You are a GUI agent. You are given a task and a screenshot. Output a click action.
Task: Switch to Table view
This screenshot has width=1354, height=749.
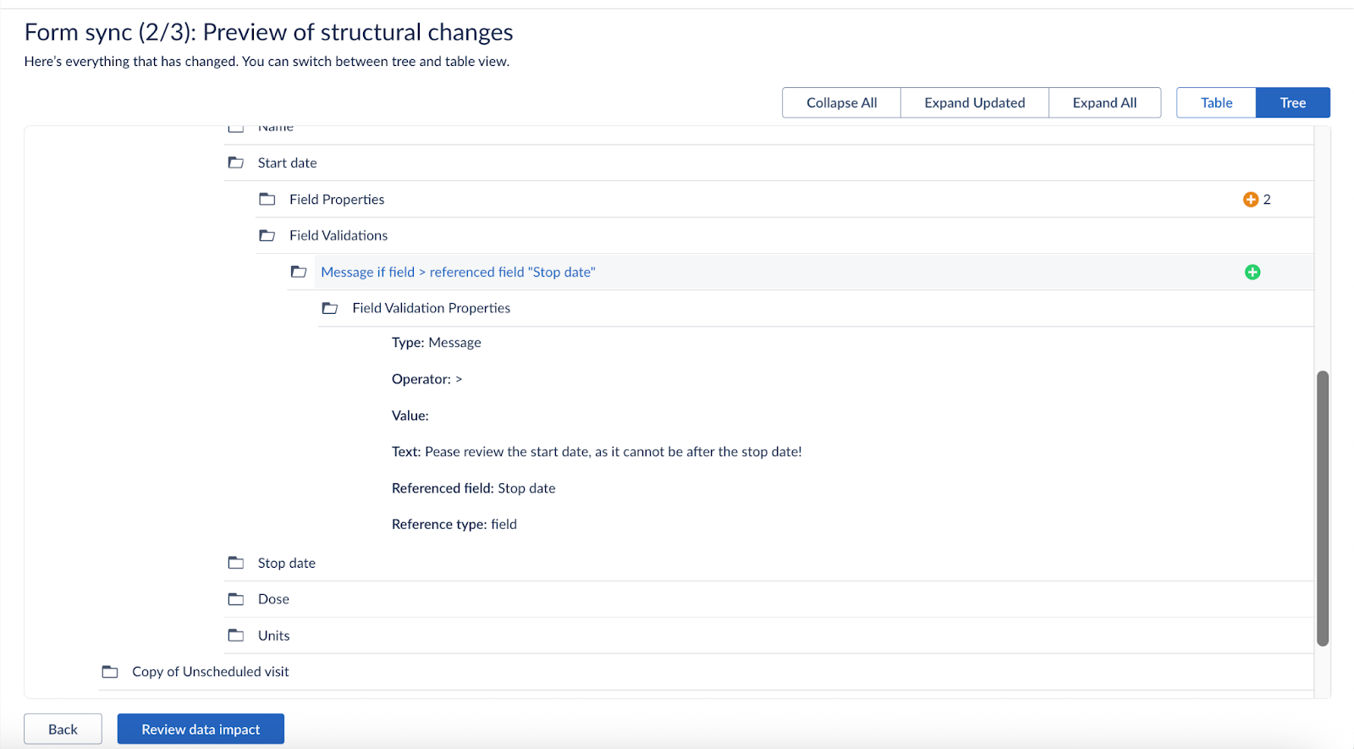tap(1216, 102)
